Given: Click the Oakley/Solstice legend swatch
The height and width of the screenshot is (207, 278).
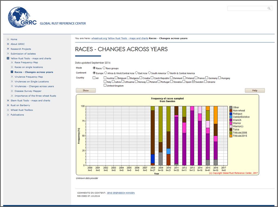Looking at the screenshot, I should pyautogui.click(x=231, y=117).
